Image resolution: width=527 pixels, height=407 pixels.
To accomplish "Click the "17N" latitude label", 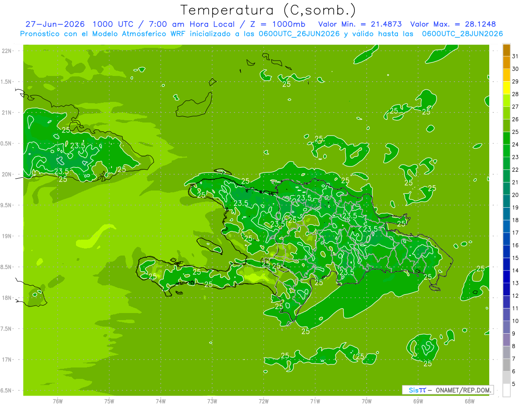I will pos(7,360).
